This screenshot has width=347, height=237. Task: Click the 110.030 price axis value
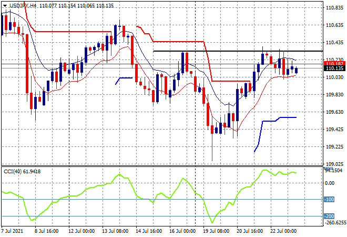pos(334,77)
